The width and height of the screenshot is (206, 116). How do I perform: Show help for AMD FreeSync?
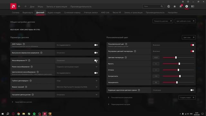coord(24,44)
